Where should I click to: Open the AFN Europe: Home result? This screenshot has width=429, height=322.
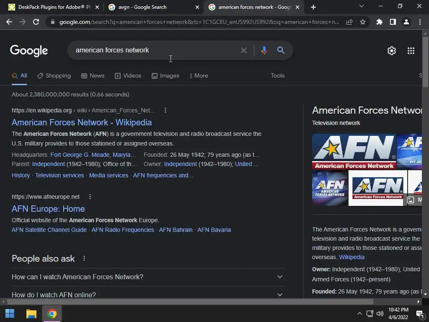(48, 209)
